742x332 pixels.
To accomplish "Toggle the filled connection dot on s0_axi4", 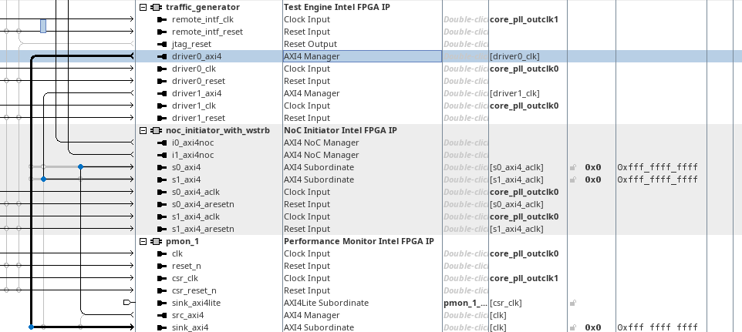I will 80,166.
